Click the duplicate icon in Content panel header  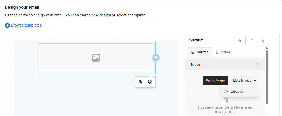pos(251,41)
